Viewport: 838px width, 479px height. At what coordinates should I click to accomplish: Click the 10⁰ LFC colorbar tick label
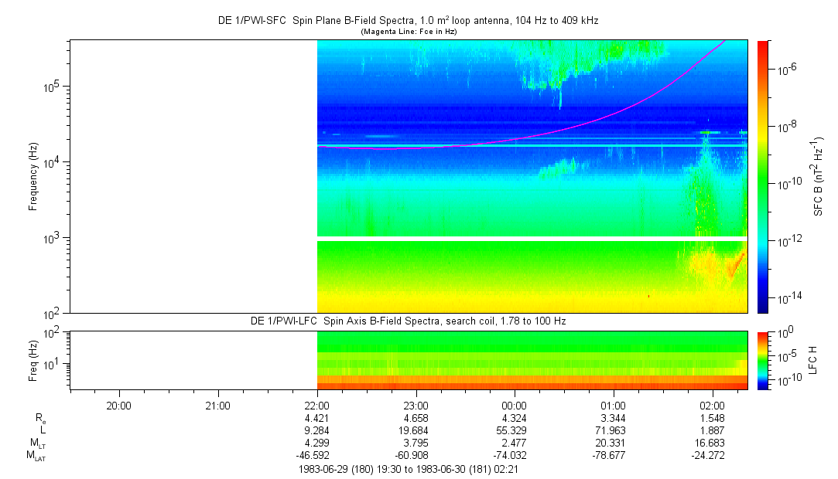tap(784, 333)
